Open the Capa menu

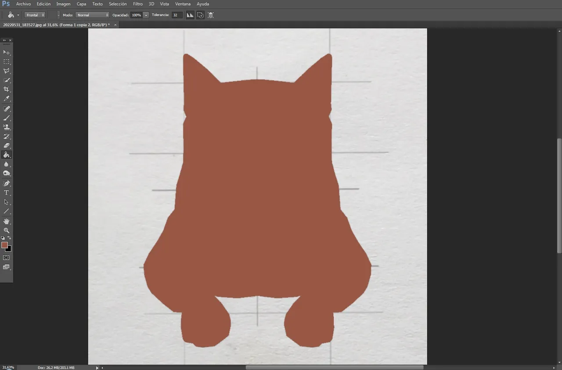(81, 4)
